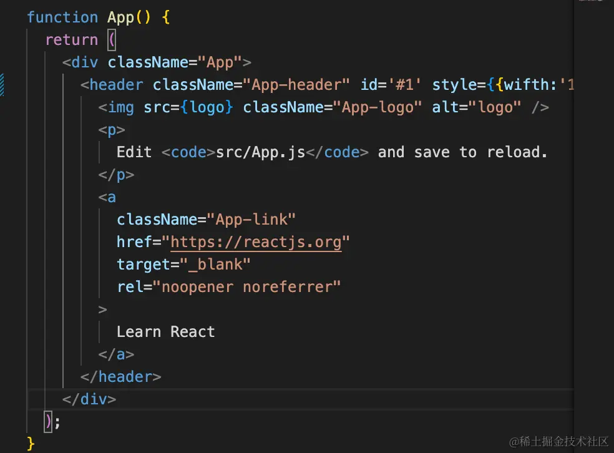Image resolution: width=614 pixels, height=453 pixels.
Task: Click the 'and save to reload.' text
Action: pos(462,152)
